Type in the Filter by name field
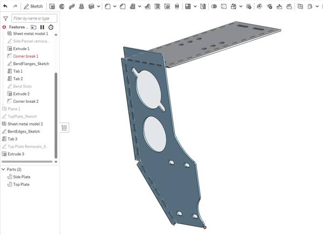 click(x=34, y=18)
